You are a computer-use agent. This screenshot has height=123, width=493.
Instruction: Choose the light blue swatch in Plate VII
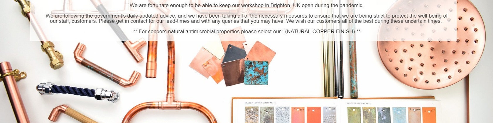pos(399,115)
